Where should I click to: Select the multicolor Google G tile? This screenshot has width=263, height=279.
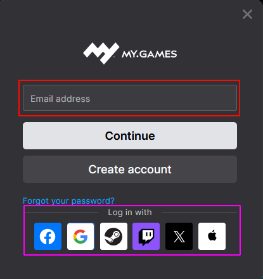80,236
